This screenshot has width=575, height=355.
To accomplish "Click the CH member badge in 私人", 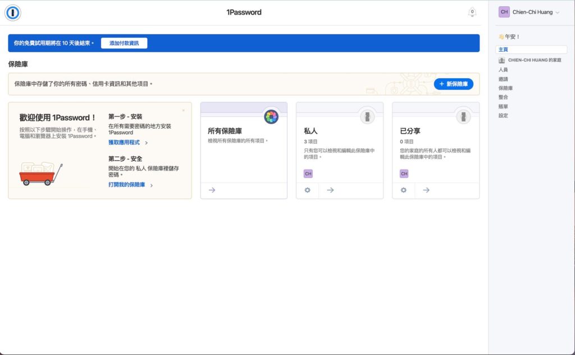I will [308, 174].
